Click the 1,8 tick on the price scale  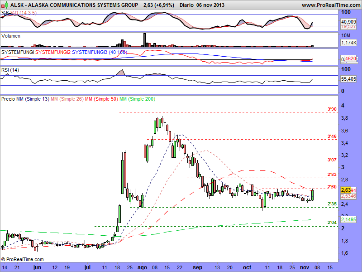(345, 241)
